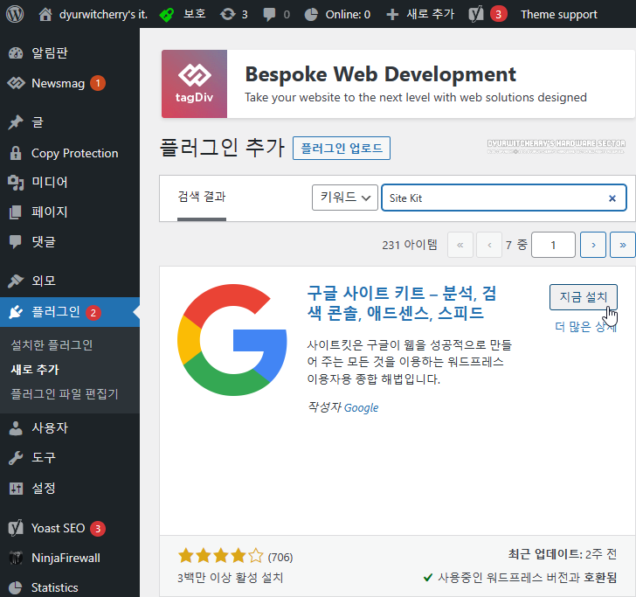Go to next results page
Image resolution: width=636 pixels, height=597 pixels.
593,245
